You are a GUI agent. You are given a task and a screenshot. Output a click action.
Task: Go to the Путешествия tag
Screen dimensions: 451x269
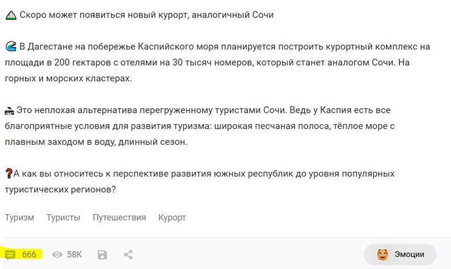click(x=119, y=218)
